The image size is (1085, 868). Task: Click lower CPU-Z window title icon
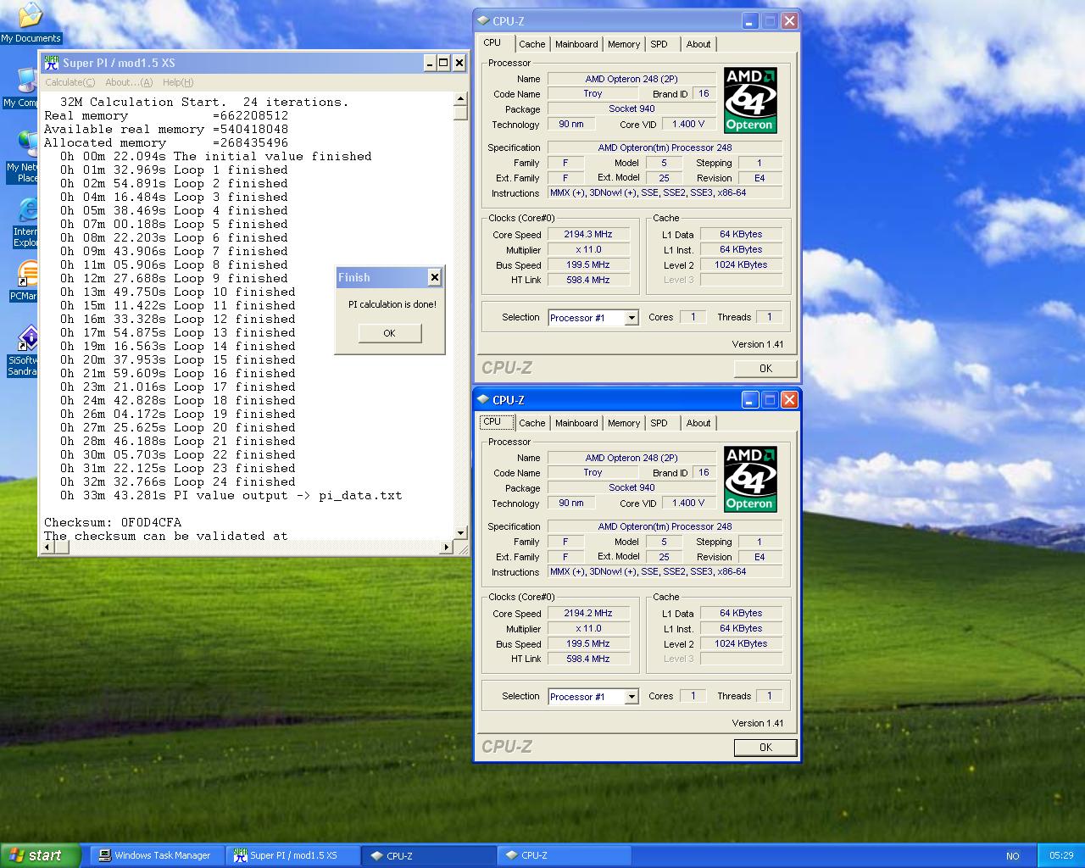tap(483, 400)
